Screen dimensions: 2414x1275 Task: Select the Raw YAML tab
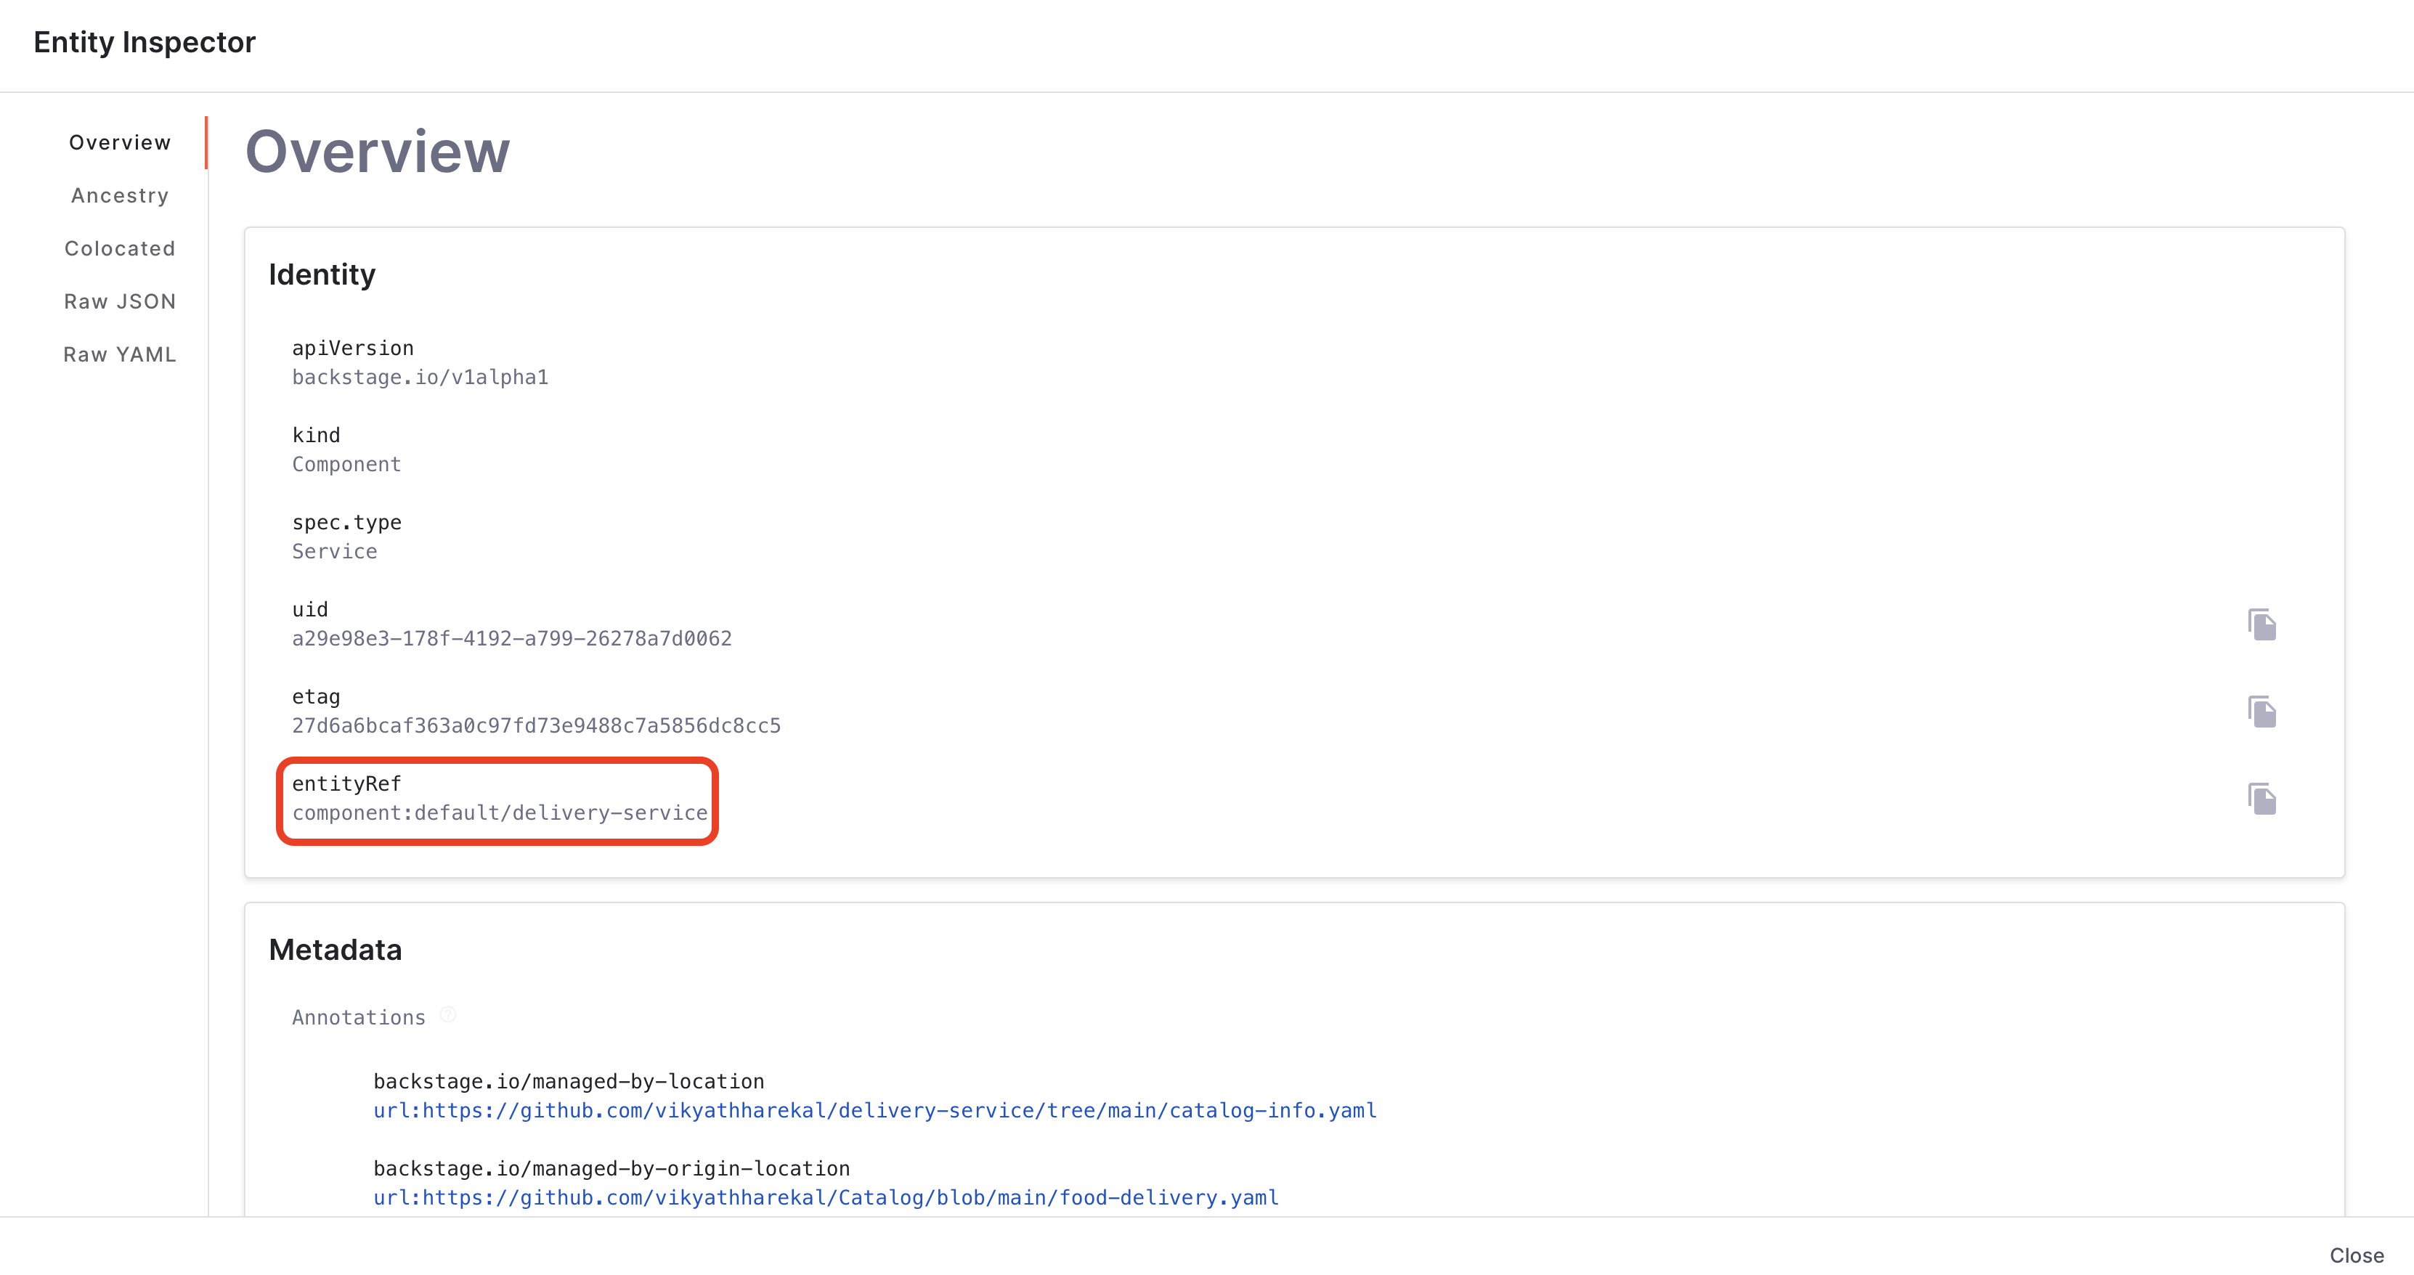[x=120, y=354]
